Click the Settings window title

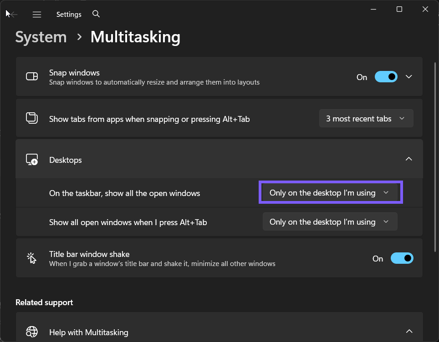(69, 14)
